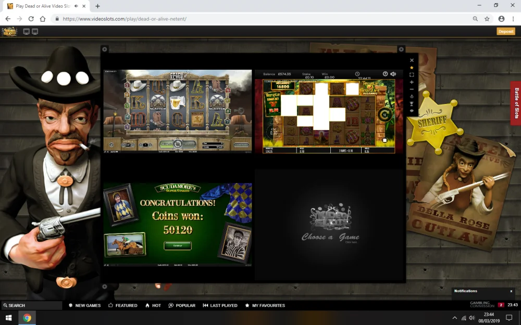The image size is (521, 325).
Task: Click the icon above the sidebar trophy
Action: 412,97
